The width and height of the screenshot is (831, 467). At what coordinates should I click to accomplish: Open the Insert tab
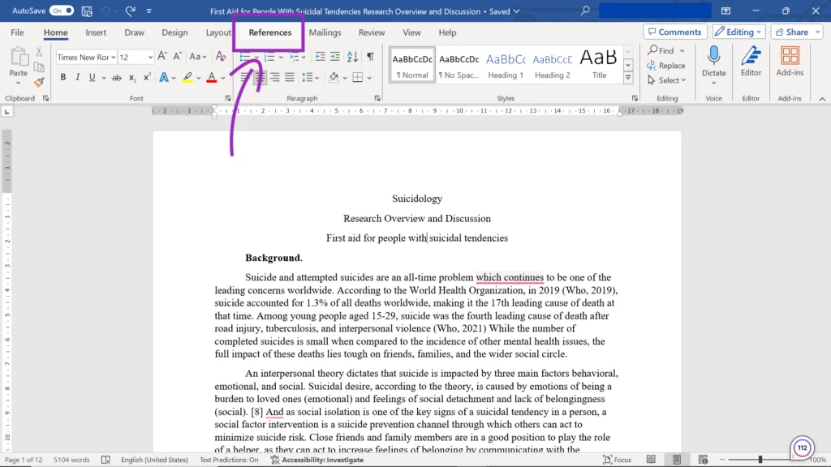[x=96, y=32]
